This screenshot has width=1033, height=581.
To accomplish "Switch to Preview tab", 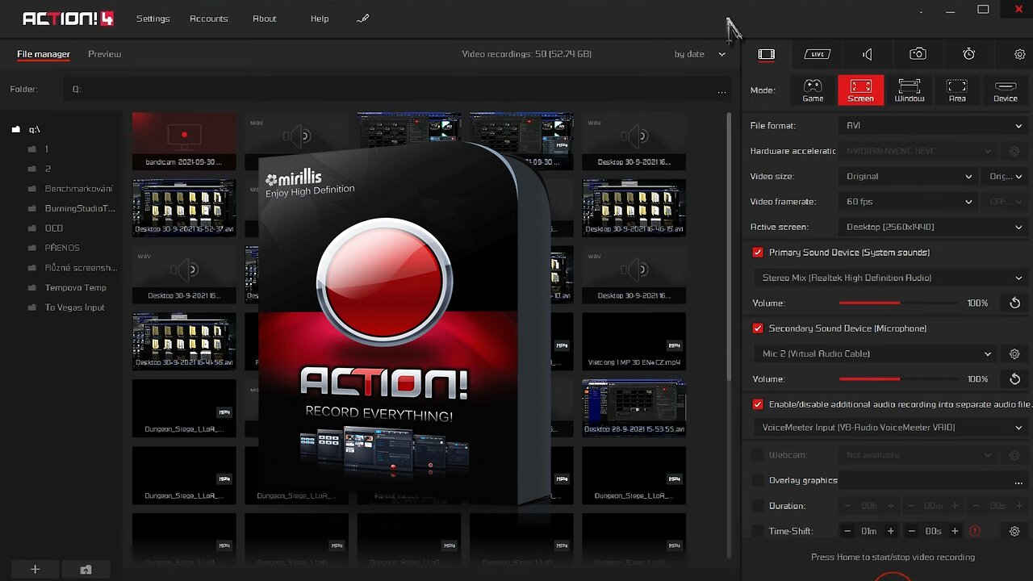I will (104, 54).
